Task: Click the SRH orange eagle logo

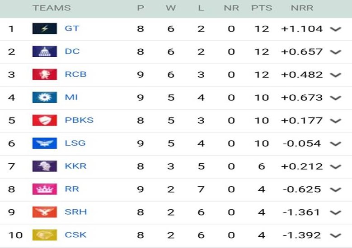Action: tap(45, 212)
